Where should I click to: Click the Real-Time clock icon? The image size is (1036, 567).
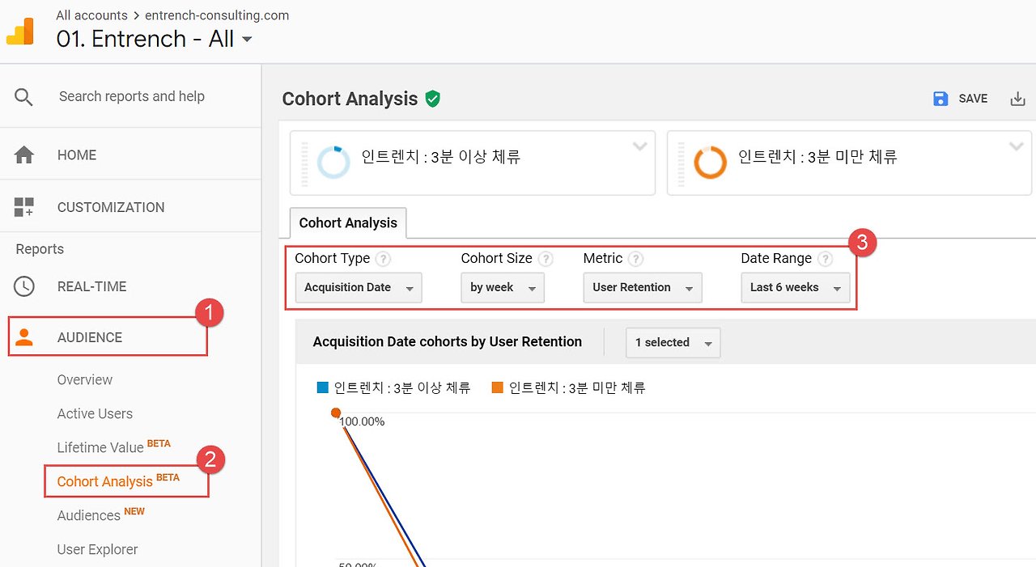point(24,286)
